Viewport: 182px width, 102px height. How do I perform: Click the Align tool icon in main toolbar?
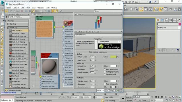point(126,9)
